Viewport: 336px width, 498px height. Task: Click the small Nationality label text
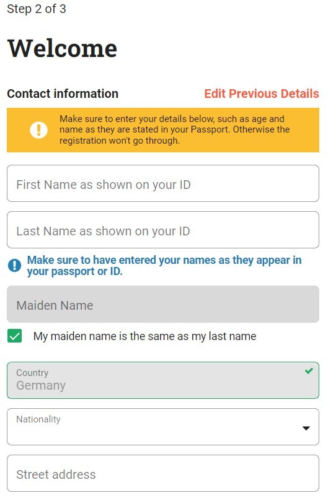click(x=38, y=419)
